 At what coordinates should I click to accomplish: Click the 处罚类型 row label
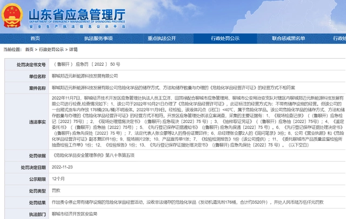point(37,191)
